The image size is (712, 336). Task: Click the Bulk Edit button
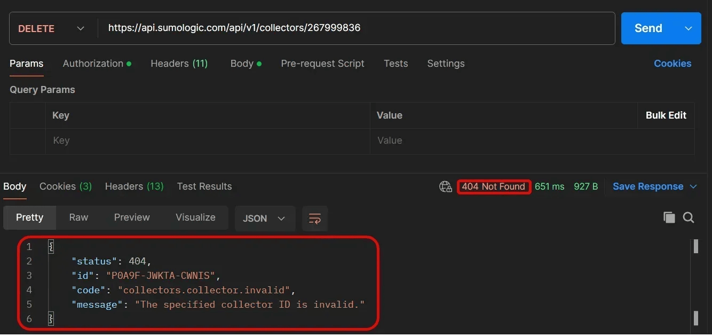click(666, 115)
